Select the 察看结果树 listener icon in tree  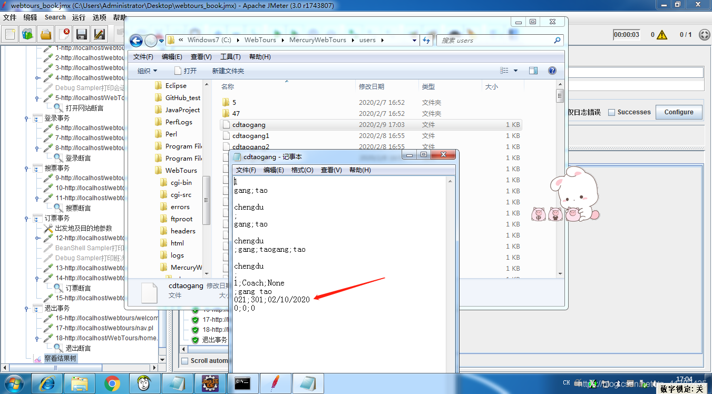pos(37,359)
